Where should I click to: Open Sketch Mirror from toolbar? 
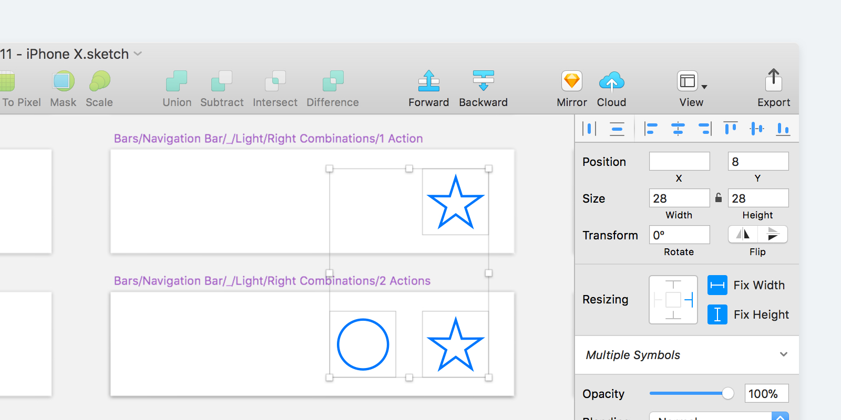click(x=572, y=81)
